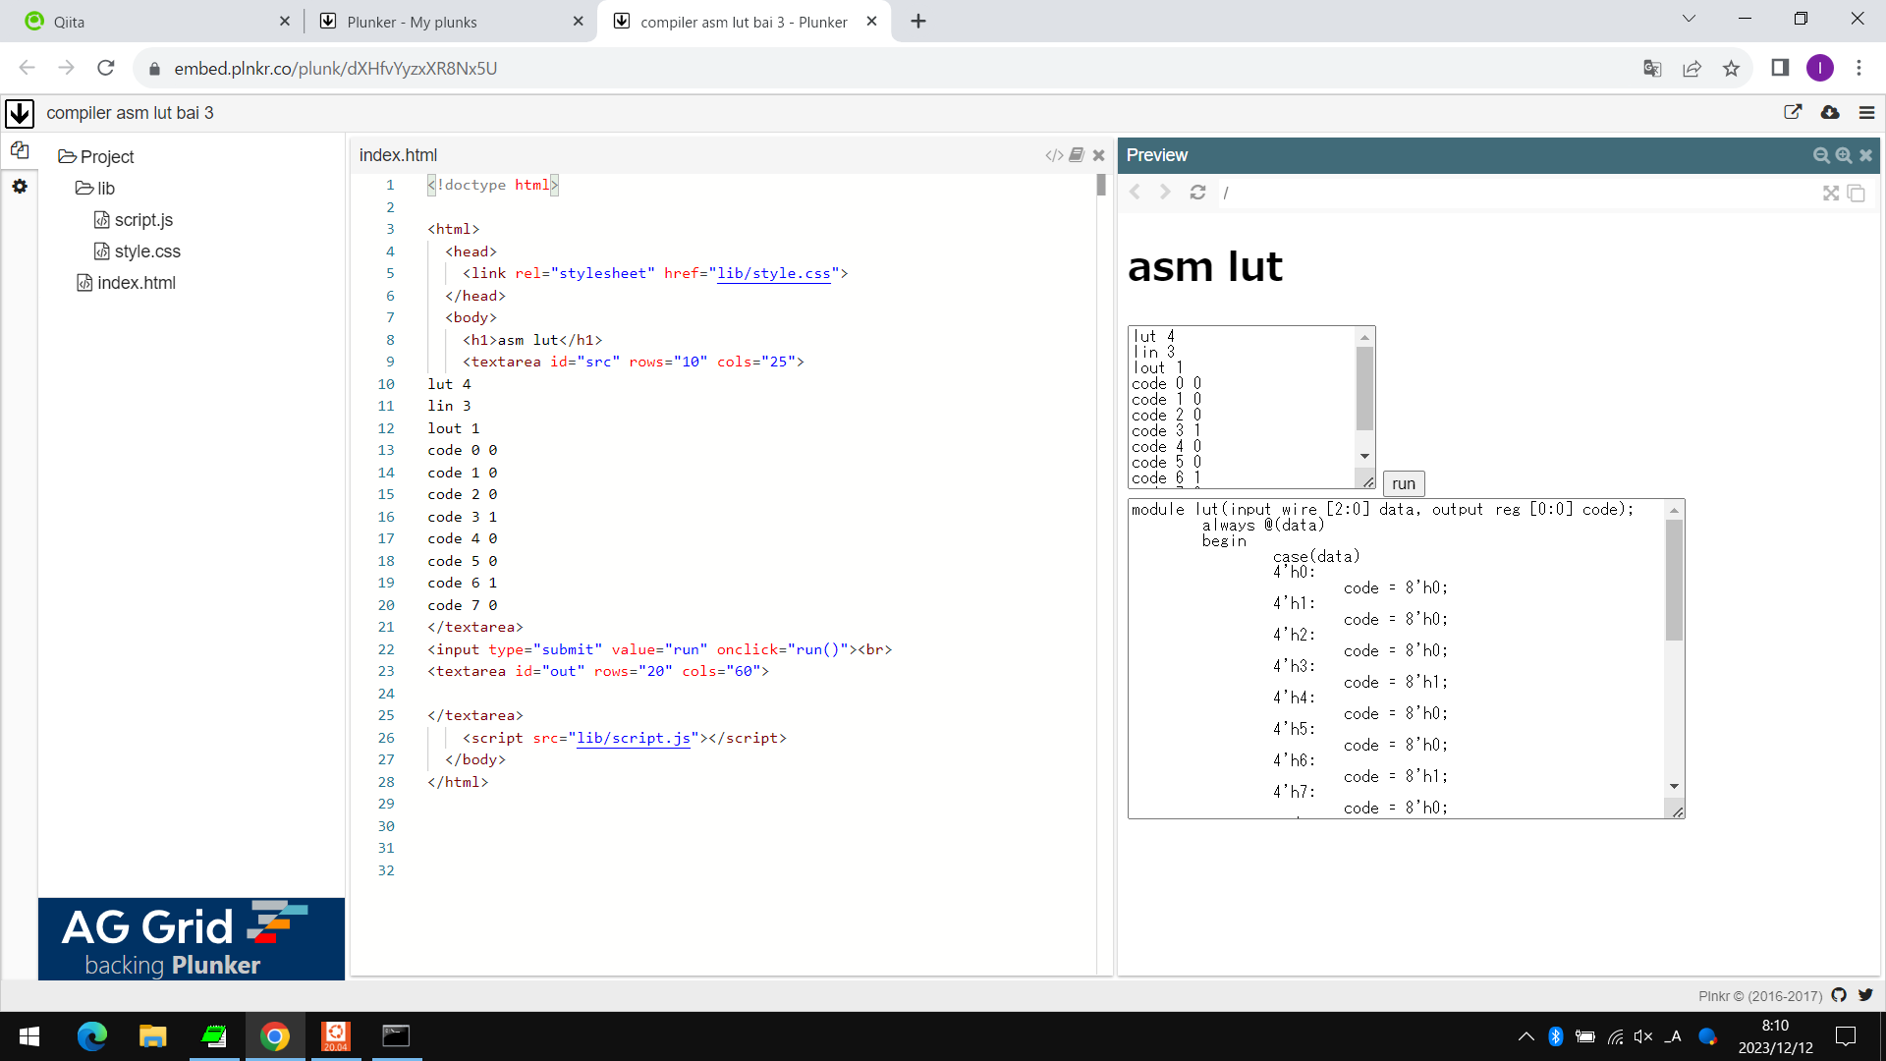Click the AG Grid backing Plunker banner
1886x1061 pixels.
coord(192,938)
